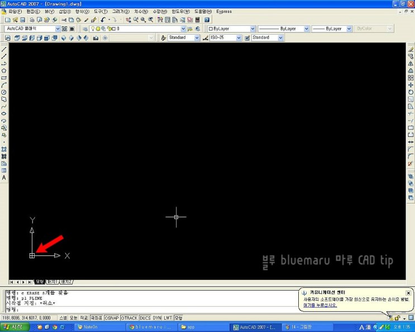Screen dimensions: 415x332
Task: Select the Erase tool in Modify toolbar
Action: coord(411,49)
